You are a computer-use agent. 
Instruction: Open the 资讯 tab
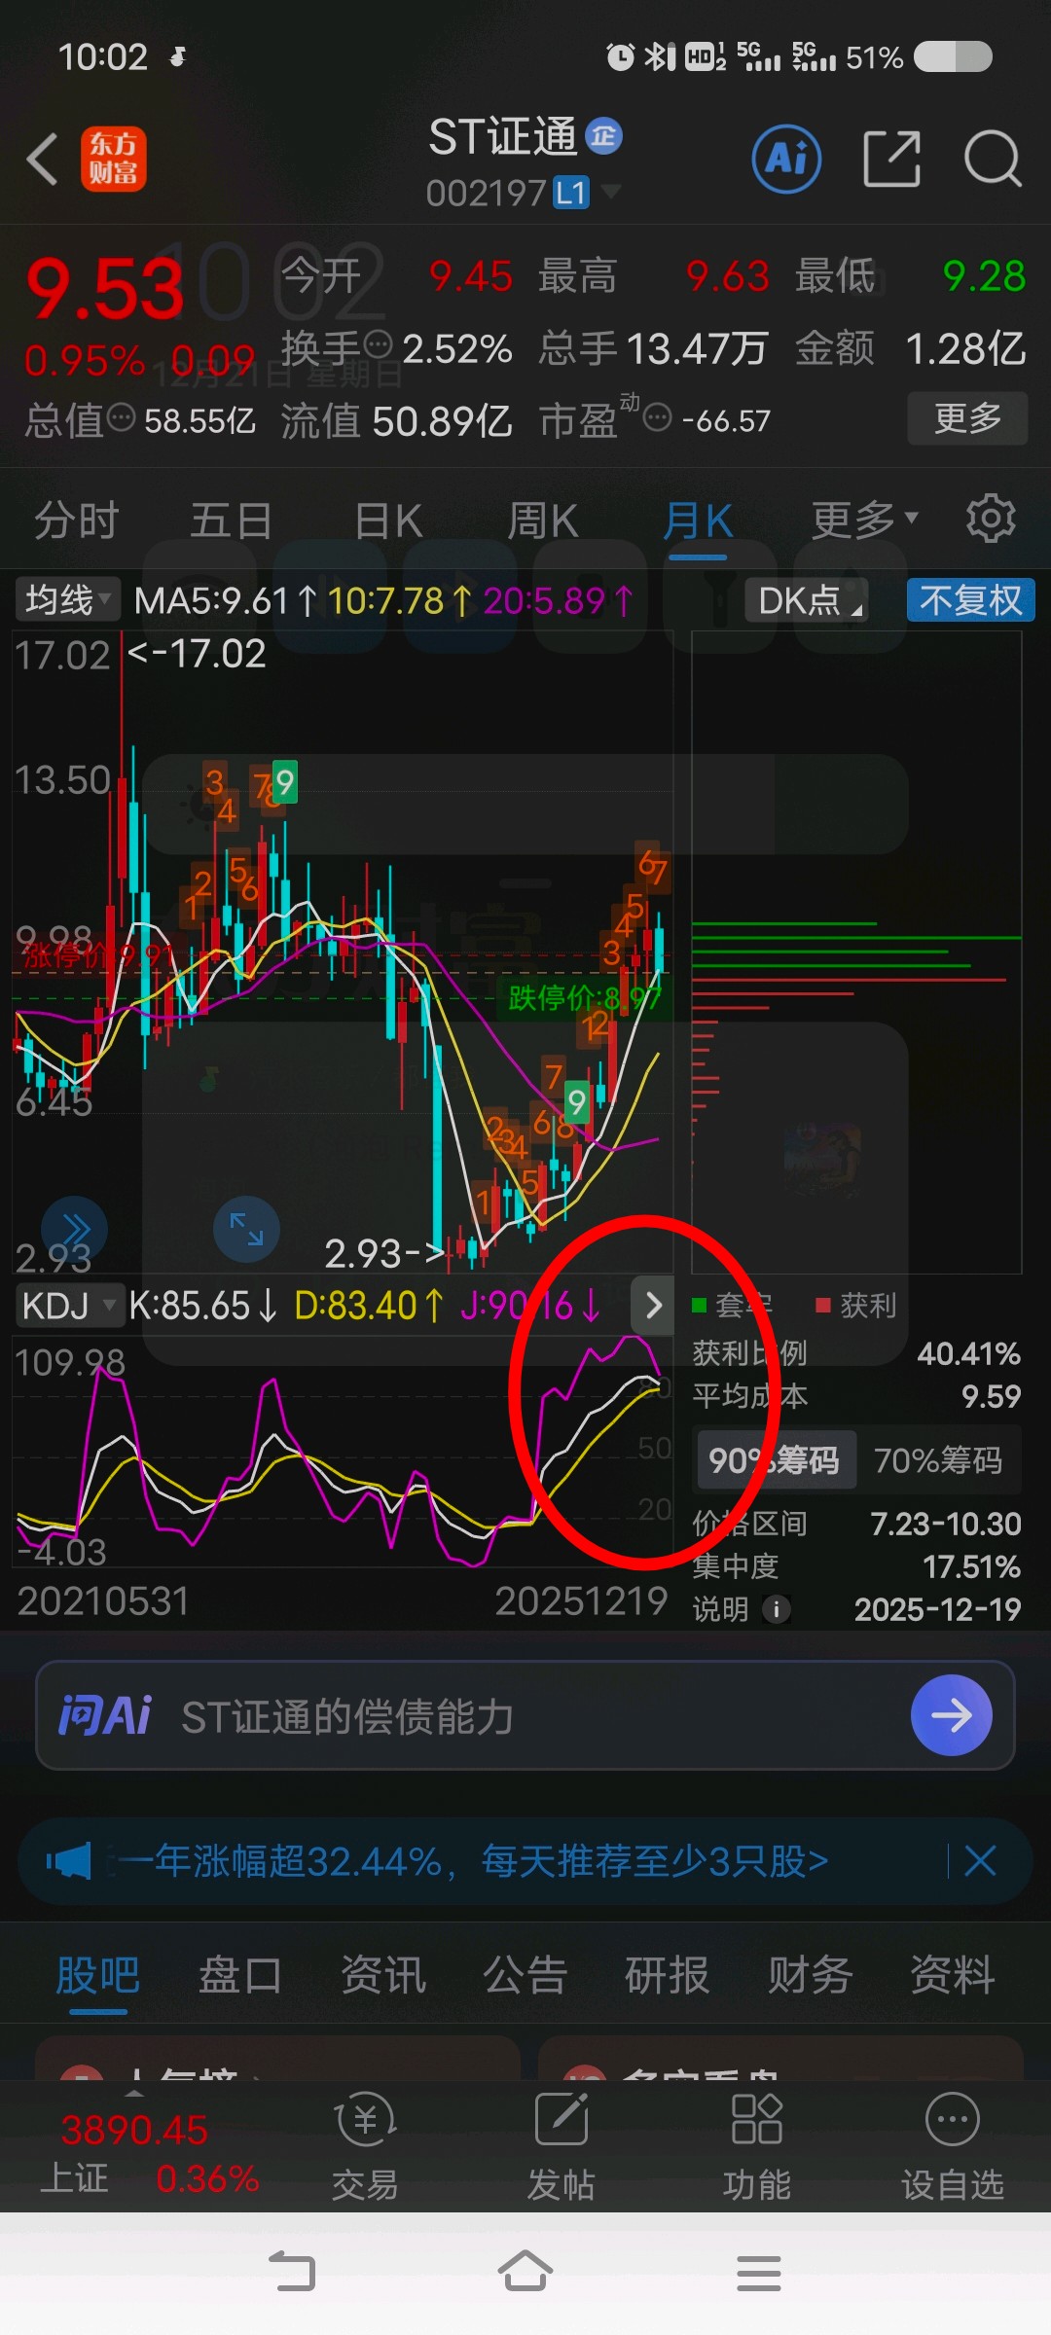tap(383, 1976)
